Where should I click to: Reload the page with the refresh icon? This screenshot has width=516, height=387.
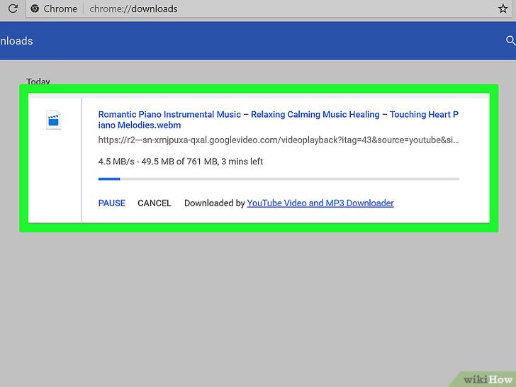[13, 9]
